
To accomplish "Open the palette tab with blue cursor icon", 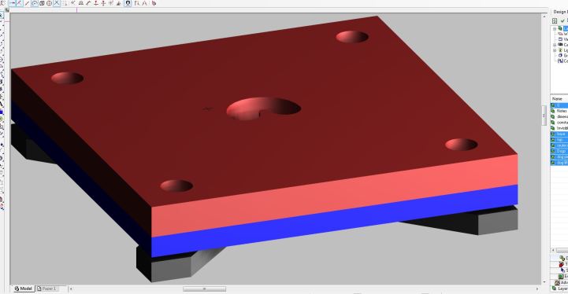I will pyautogui.click(x=559, y=270).
